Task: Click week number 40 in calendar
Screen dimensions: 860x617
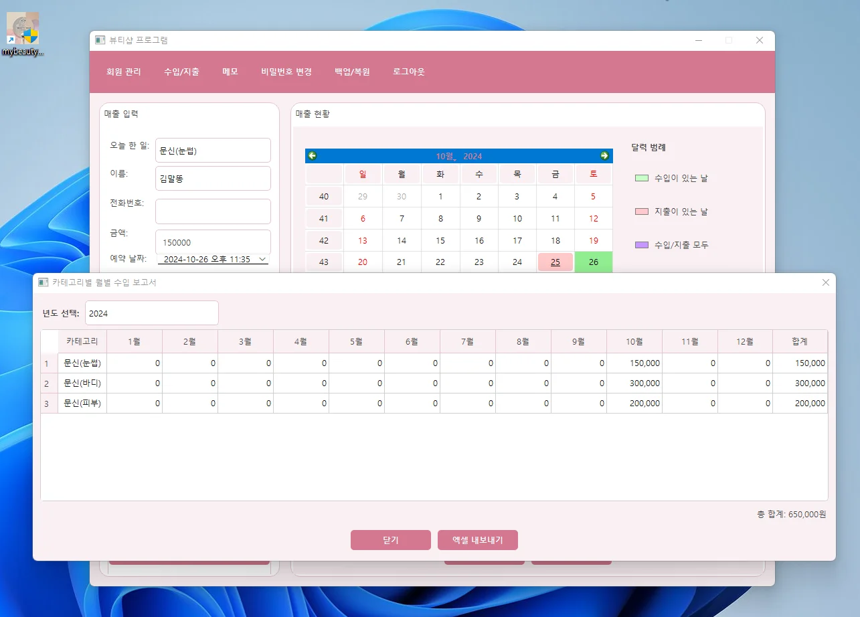Action: pyautogui.click(x=324, y=196)
